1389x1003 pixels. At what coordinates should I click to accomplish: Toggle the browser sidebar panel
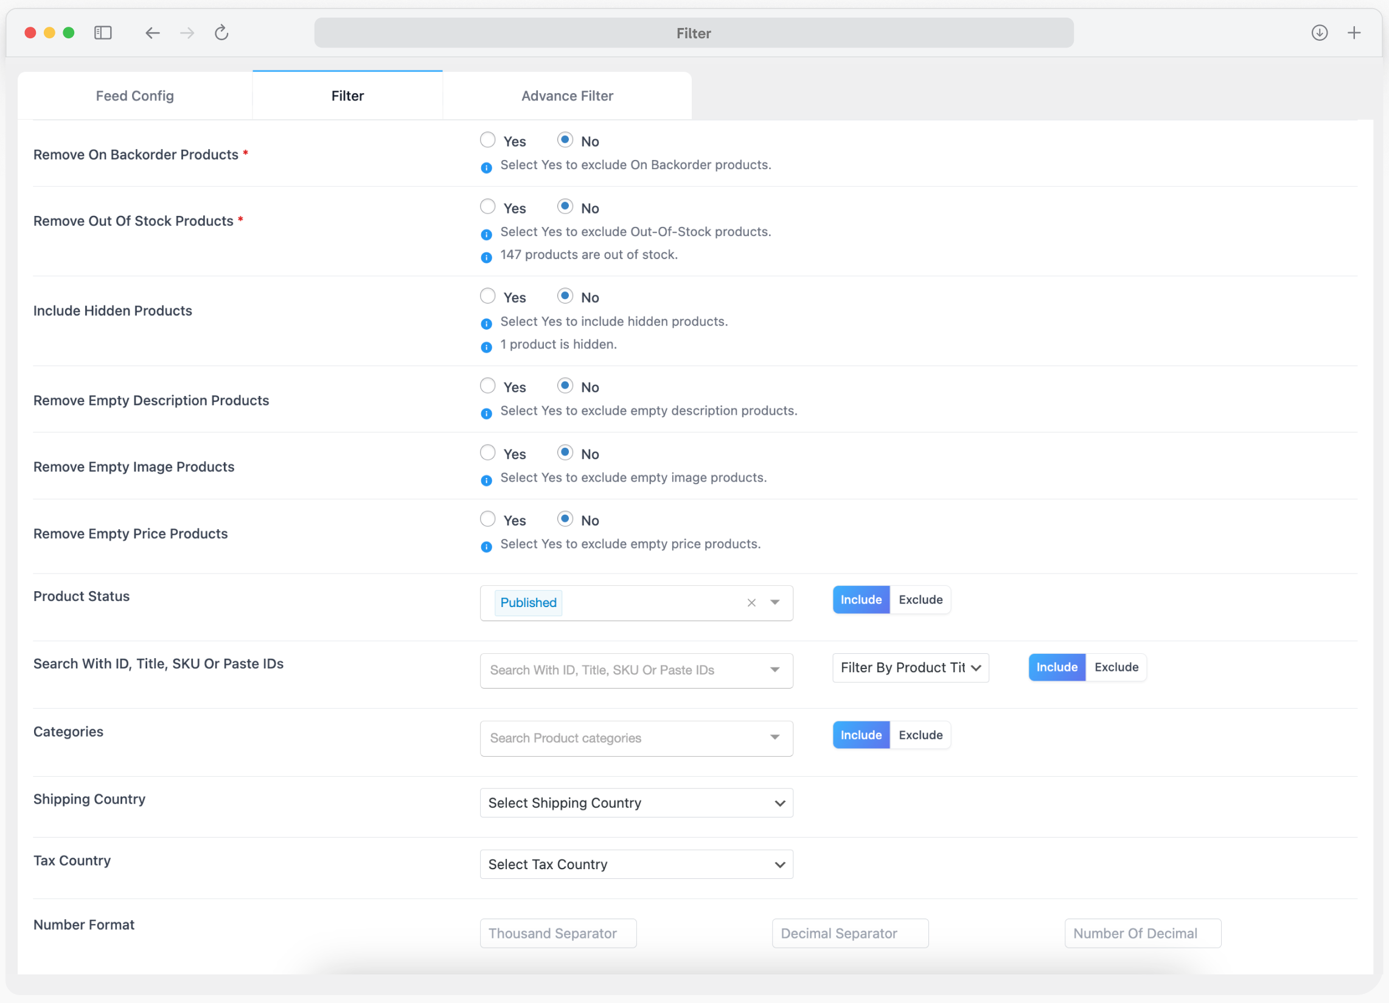coord(103,33)
